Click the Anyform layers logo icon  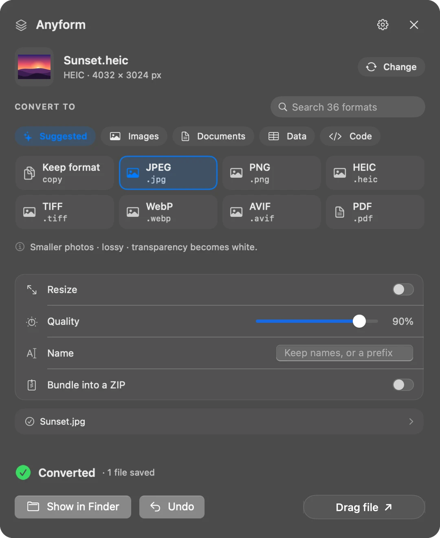click(x=21, y=25)
